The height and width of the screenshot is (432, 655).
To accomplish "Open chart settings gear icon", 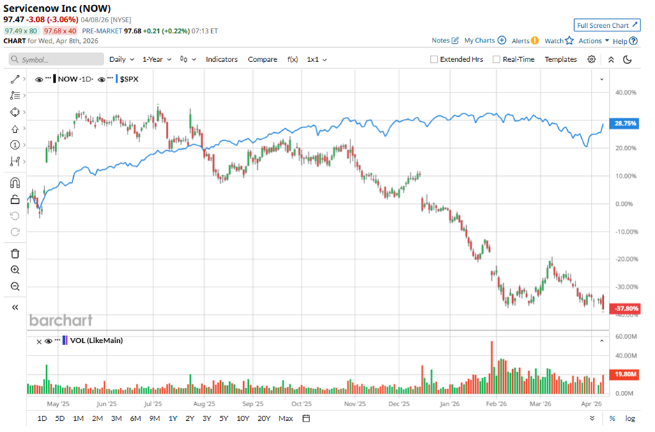I will point(592,60).
